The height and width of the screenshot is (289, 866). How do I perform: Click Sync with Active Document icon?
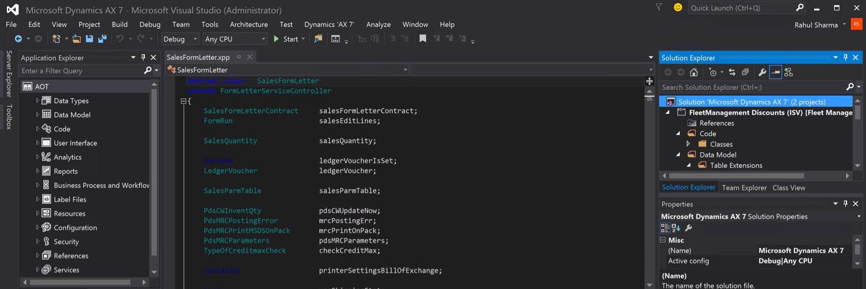point(732,72)
